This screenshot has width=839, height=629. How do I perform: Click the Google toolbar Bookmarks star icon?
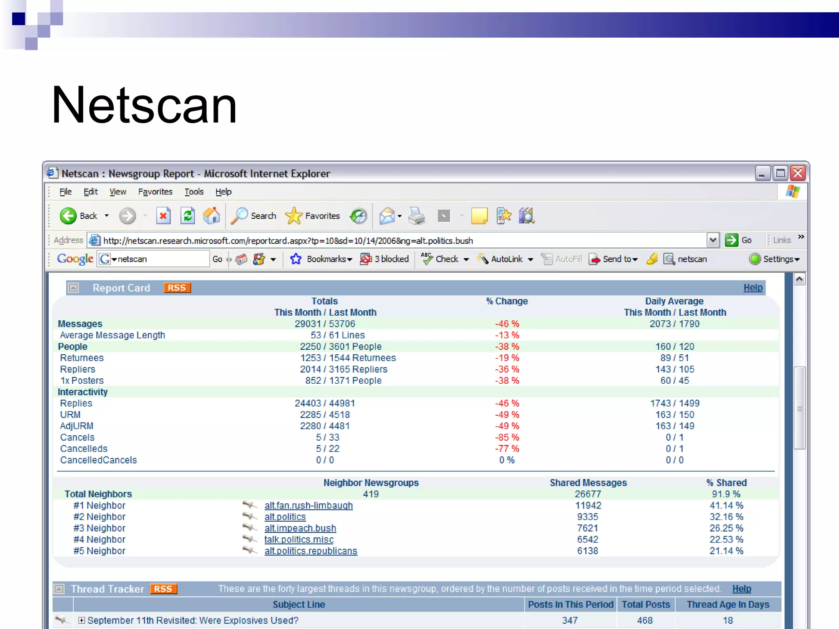296,259
